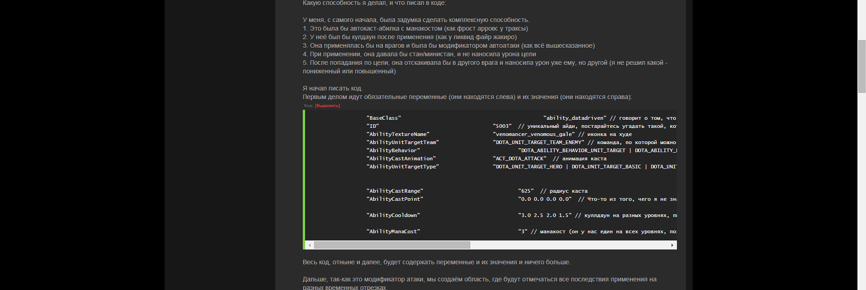Click the "AbilityCastPoint" key
This screenshot has height=290, width=866.
pos(395,199)
